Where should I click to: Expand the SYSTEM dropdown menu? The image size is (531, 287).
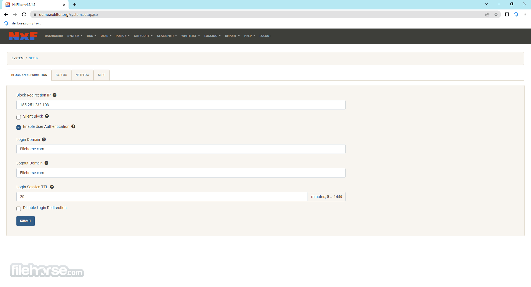[75, 36]
